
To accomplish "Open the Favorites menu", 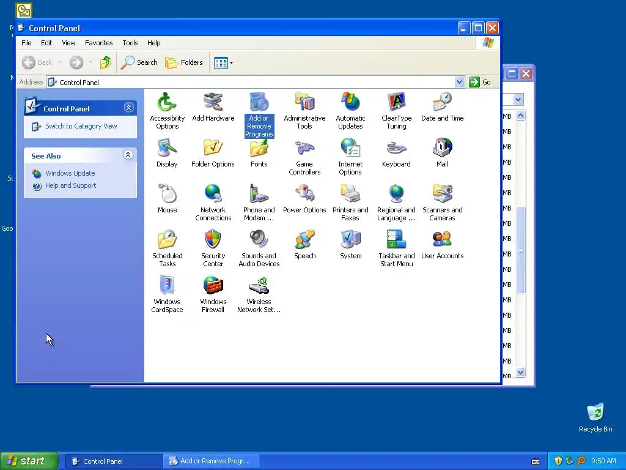I will (98, 43).
